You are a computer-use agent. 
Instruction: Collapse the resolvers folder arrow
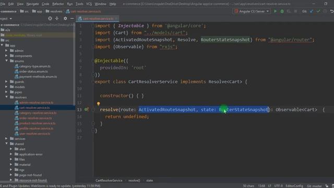[6, 97]
